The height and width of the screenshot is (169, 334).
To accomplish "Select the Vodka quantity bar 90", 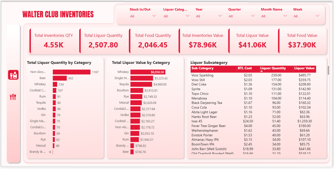I will pyautogui.click(x=54, y=109).
